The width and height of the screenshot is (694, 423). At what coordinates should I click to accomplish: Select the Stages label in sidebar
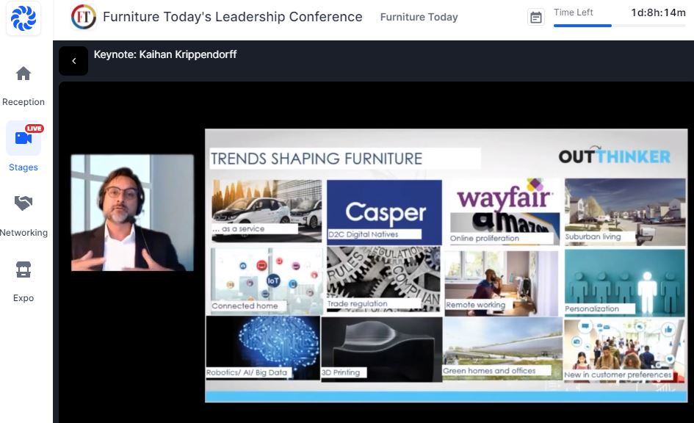tap(24, 167)
